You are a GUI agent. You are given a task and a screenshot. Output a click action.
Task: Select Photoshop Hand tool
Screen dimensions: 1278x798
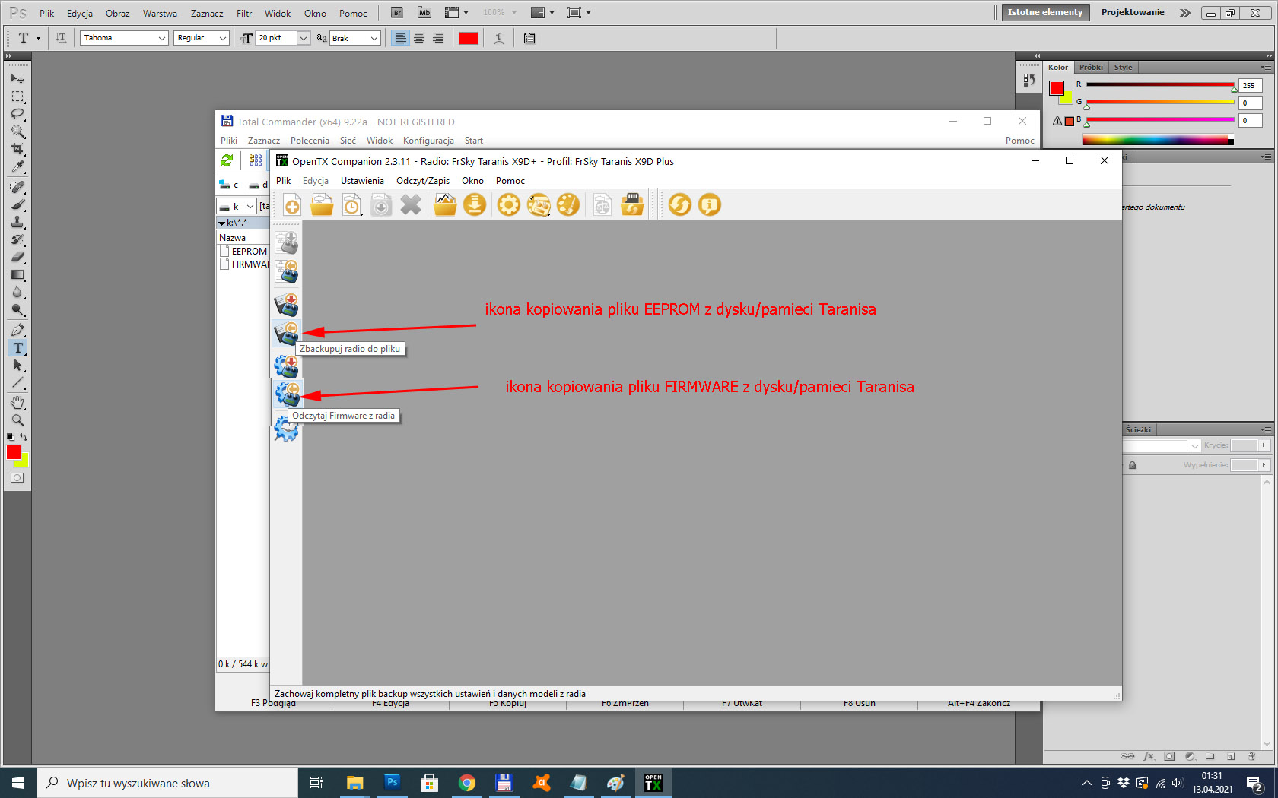tap(17, 402)
